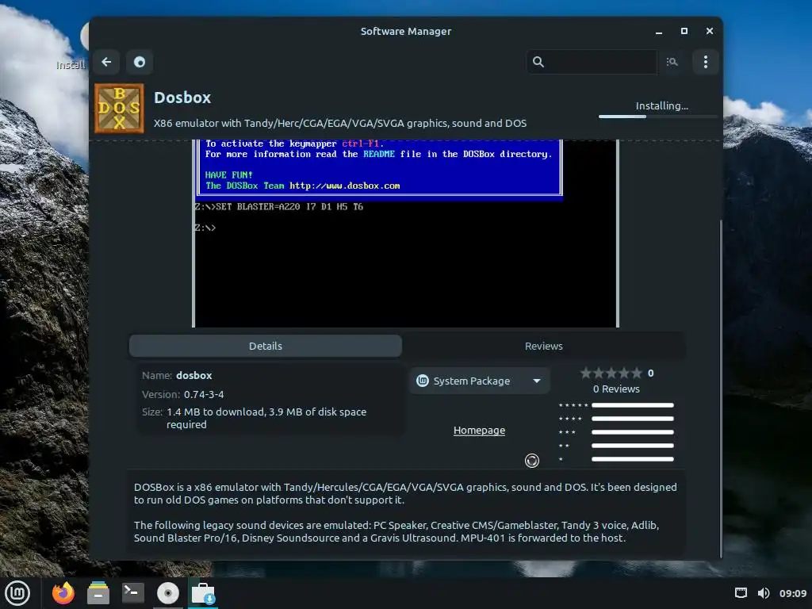Click the four-star rating bar
Image resolution: width=812 pixels, height=609 pixels.
(x=633, y=419)
